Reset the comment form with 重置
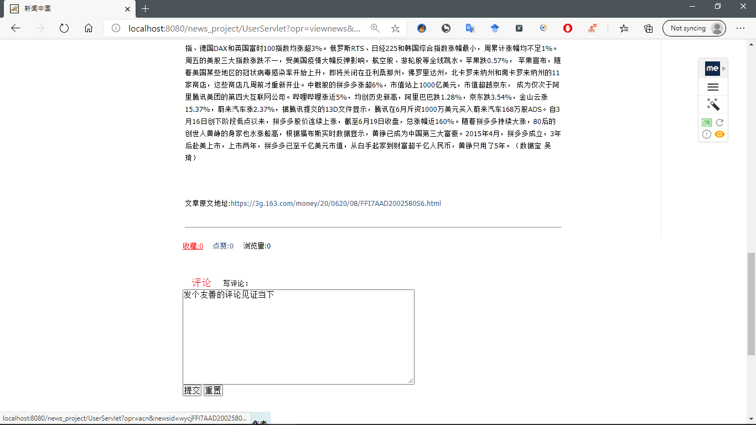Image resolution: width=756 pixels, height=425 pixels. 213,391
